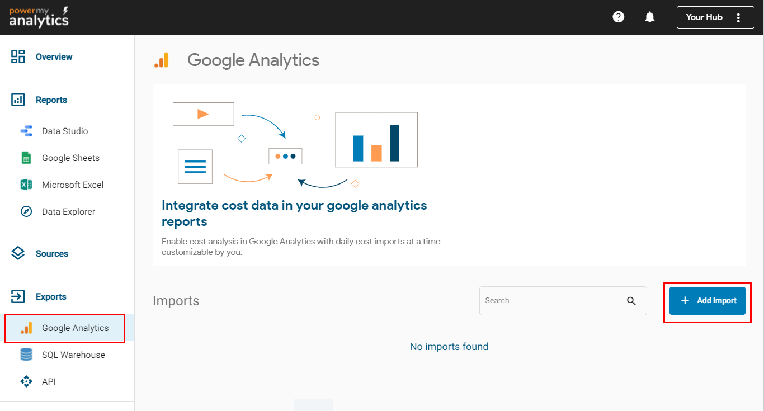Open the notifications bell

649,17
